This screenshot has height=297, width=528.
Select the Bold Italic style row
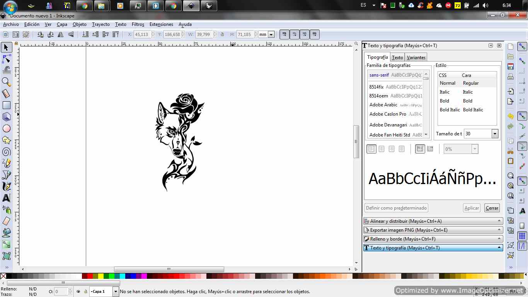pyautogui.click(x=467, y=110)
